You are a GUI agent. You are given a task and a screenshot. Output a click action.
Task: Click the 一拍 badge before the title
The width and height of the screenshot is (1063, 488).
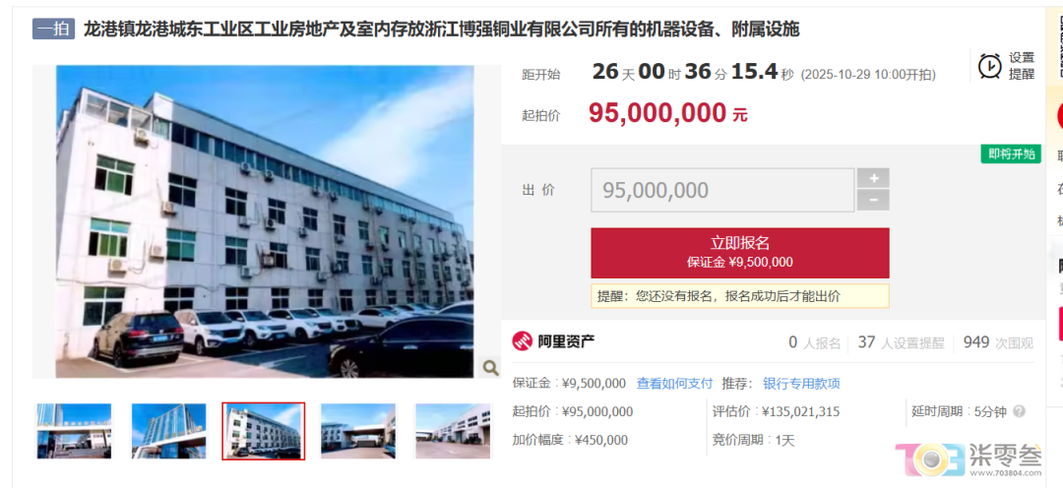(x=53, y=30)
